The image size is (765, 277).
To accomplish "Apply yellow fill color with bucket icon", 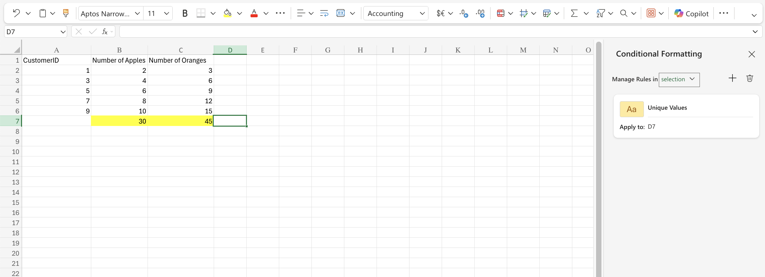I will pyautogui.click(x=228, y=13).
